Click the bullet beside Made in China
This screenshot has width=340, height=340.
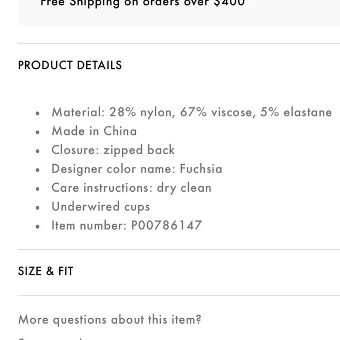pos(38,132)
